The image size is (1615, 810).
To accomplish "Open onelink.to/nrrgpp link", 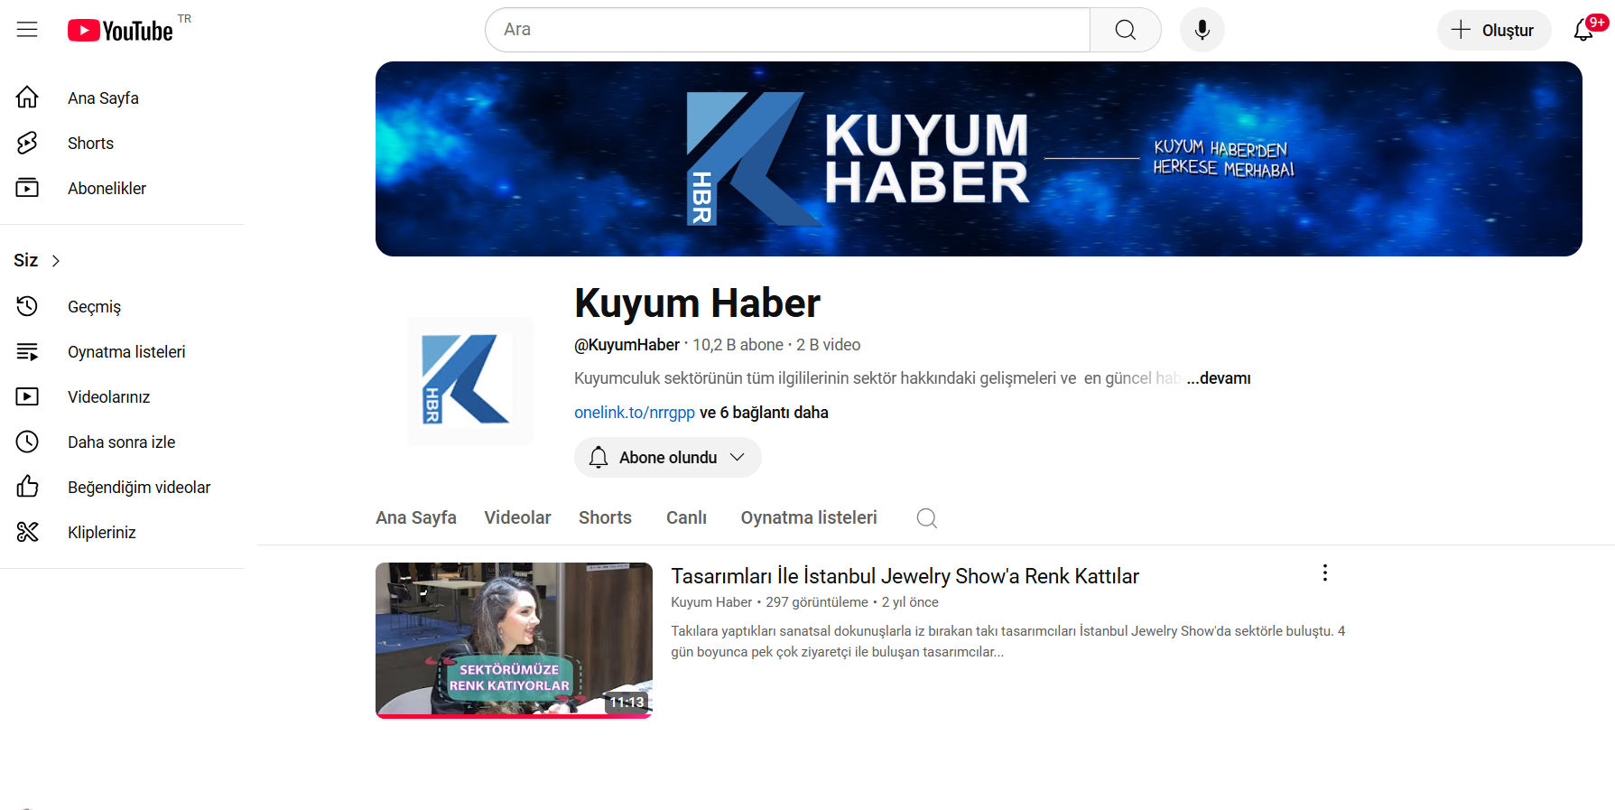I will (635, 413).
